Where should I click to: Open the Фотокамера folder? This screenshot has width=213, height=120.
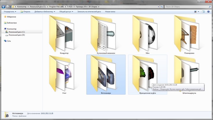click(106, 74)
